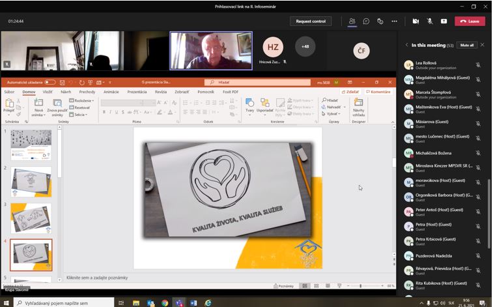Toggle Bold formatting in Písmo group
The image size is (493, 307).
tap(104, 112)
